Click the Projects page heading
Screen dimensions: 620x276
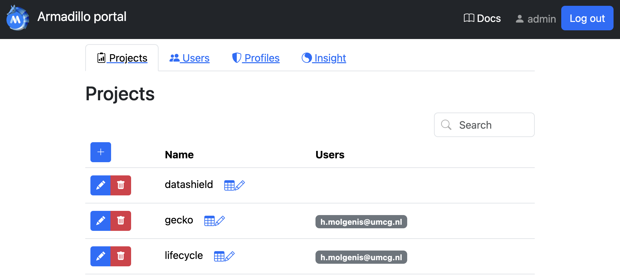point(120,94)
